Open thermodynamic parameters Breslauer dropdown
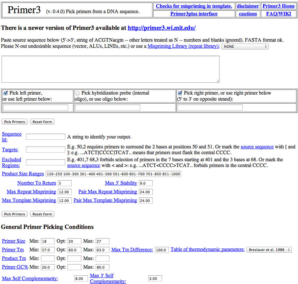The width and height of the screenshot is (298, 284). (x=269, y=250)
